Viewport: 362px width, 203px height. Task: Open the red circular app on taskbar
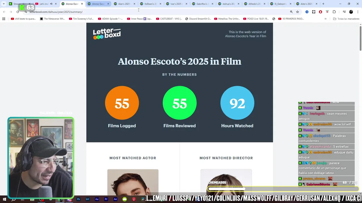(134, 199)
